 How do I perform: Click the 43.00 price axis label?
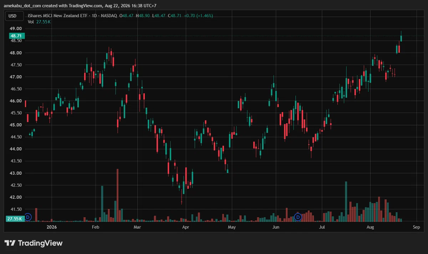point(16,173)
